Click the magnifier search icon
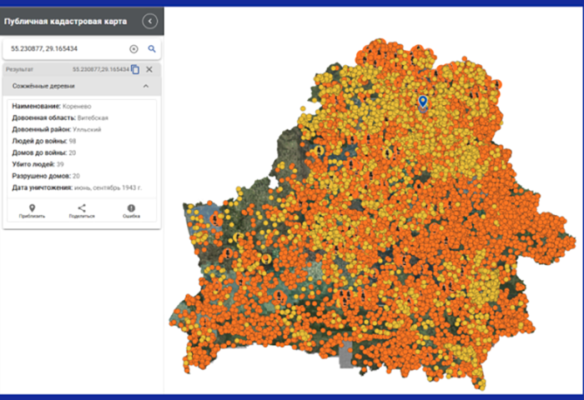 click(x=152, y=49)
